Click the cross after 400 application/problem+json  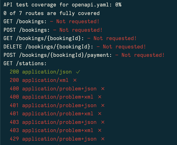[103, 89]
